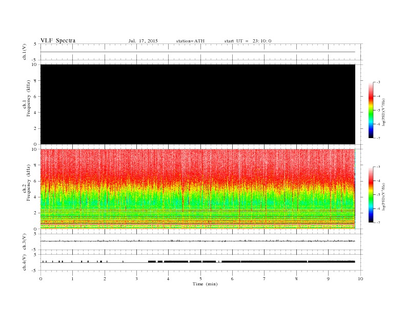Click the ch.2 color bar 'log(PSD)(V²/Hz)' label

pyautogui.click(x=383, y=196)
